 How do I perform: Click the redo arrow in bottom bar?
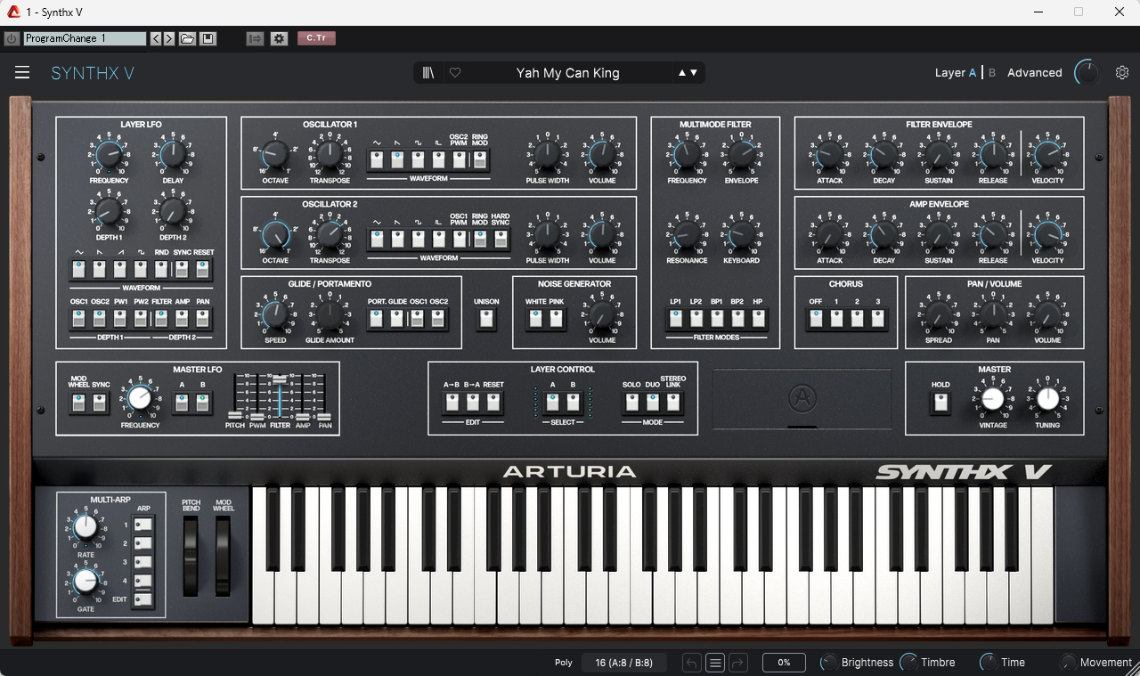[x=737, y=663]
